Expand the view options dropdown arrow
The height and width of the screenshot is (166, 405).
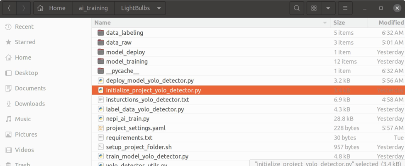[x=328, y=8]
